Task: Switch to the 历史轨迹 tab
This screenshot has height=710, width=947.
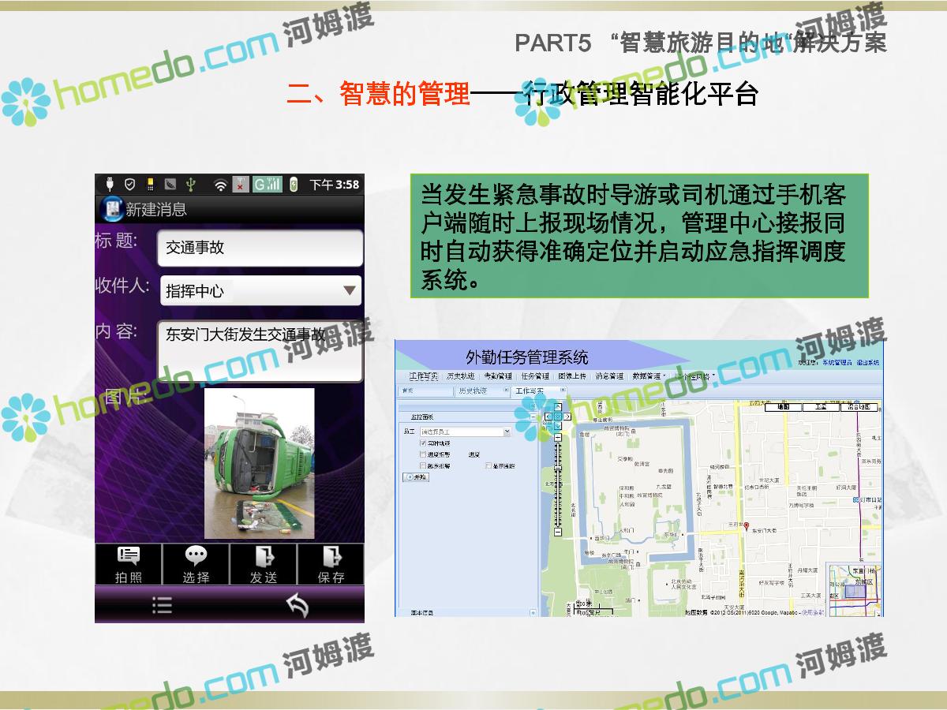Action: 483,390
